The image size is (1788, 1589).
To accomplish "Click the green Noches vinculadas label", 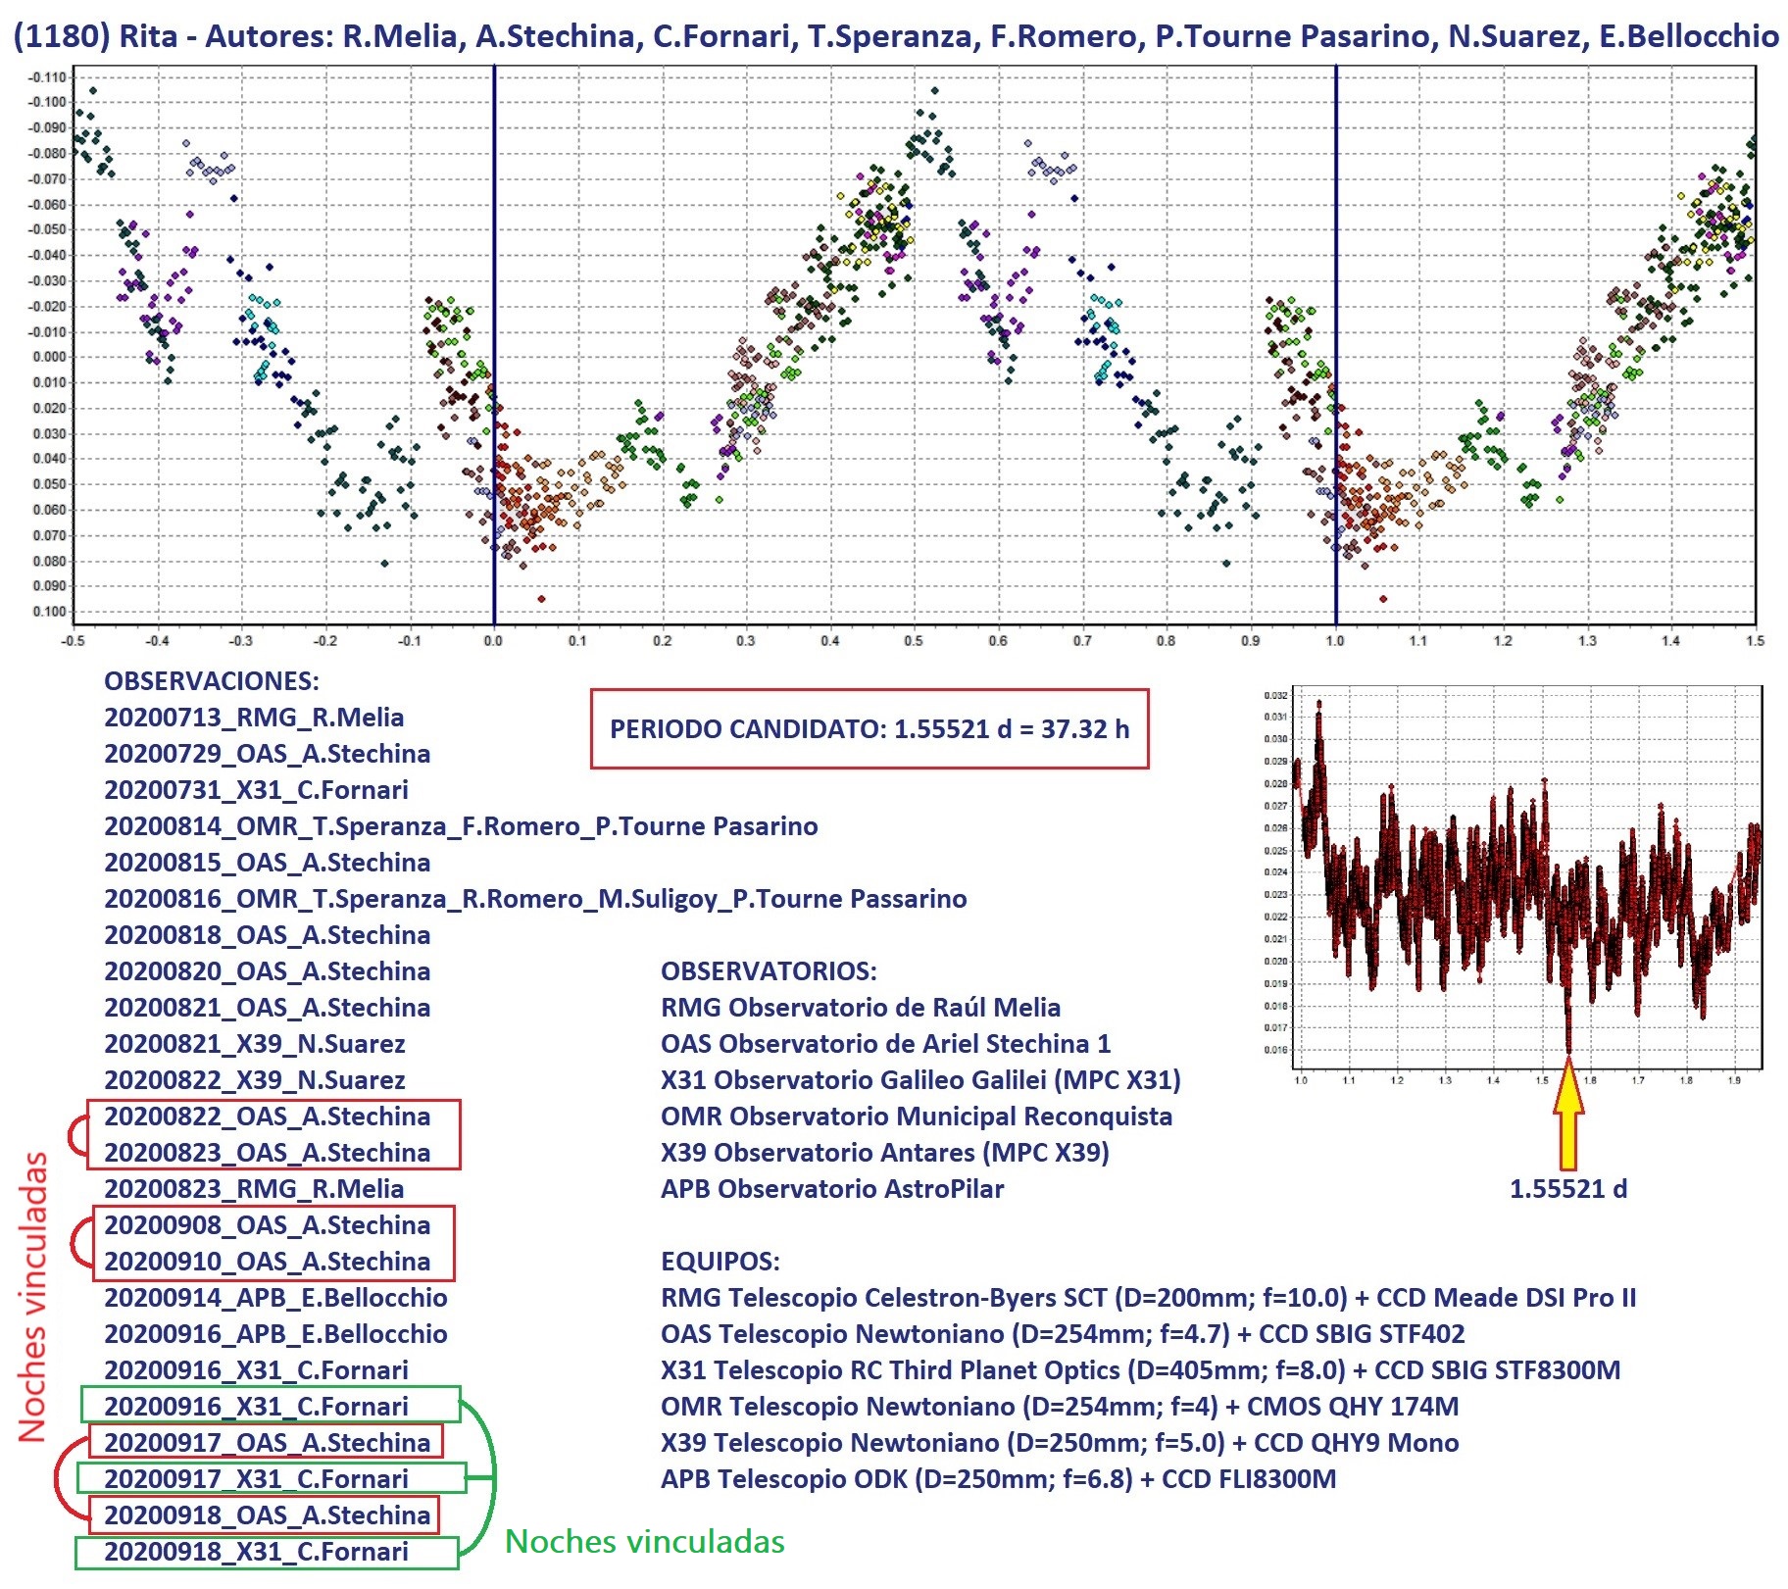I will tap(644, 1542).
